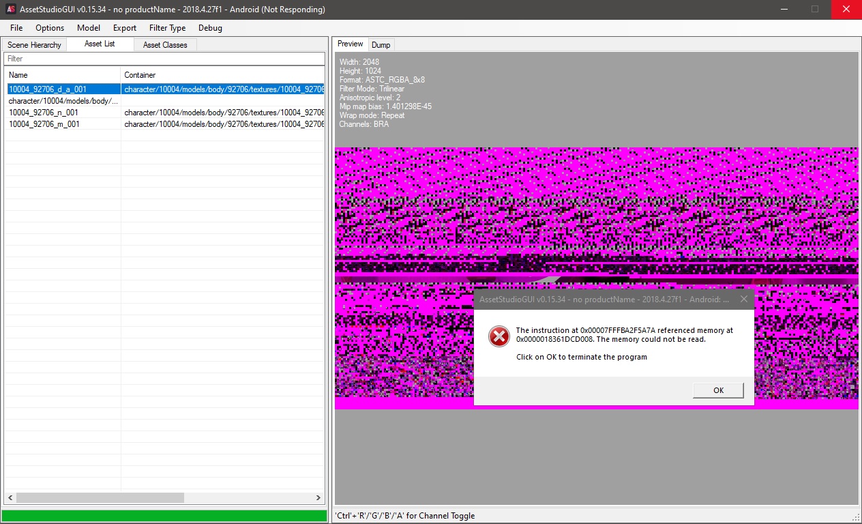This screenshot has width=862, height=524.
Task: Open the Options menu
Action: click(49, 28)
